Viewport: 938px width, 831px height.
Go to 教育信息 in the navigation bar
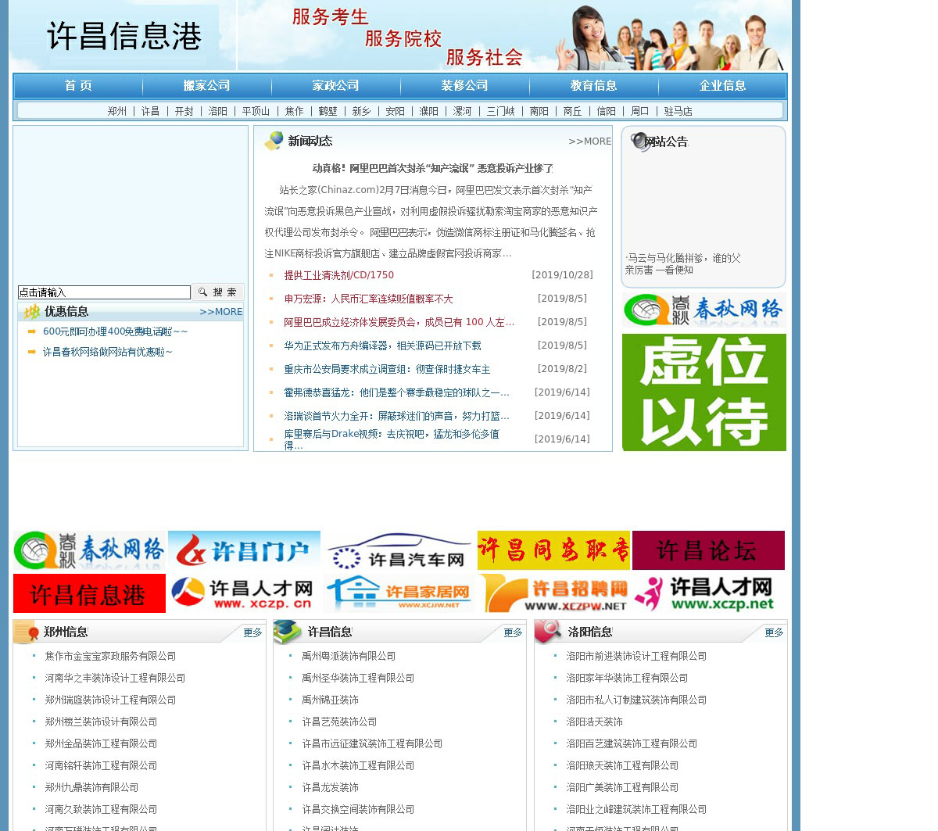[x=593, y=86]
